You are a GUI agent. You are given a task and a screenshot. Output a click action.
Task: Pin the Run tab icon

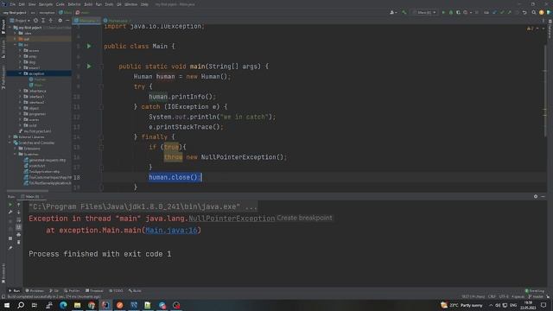coord(10,248)
